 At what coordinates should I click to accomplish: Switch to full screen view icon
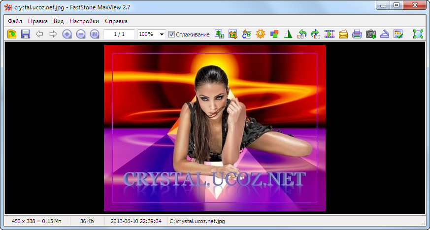418,34
